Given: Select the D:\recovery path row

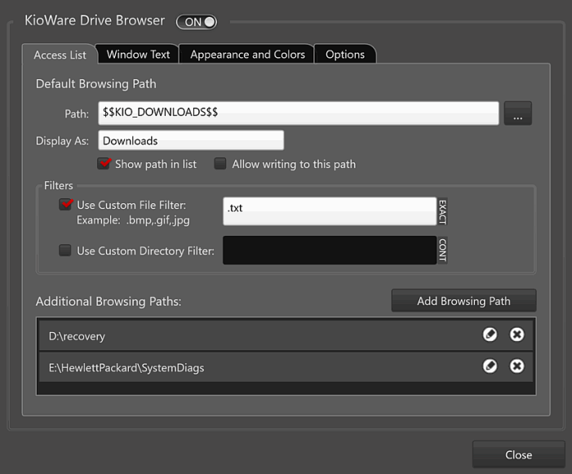Looking at the screenshot, I should coord(286,335).
